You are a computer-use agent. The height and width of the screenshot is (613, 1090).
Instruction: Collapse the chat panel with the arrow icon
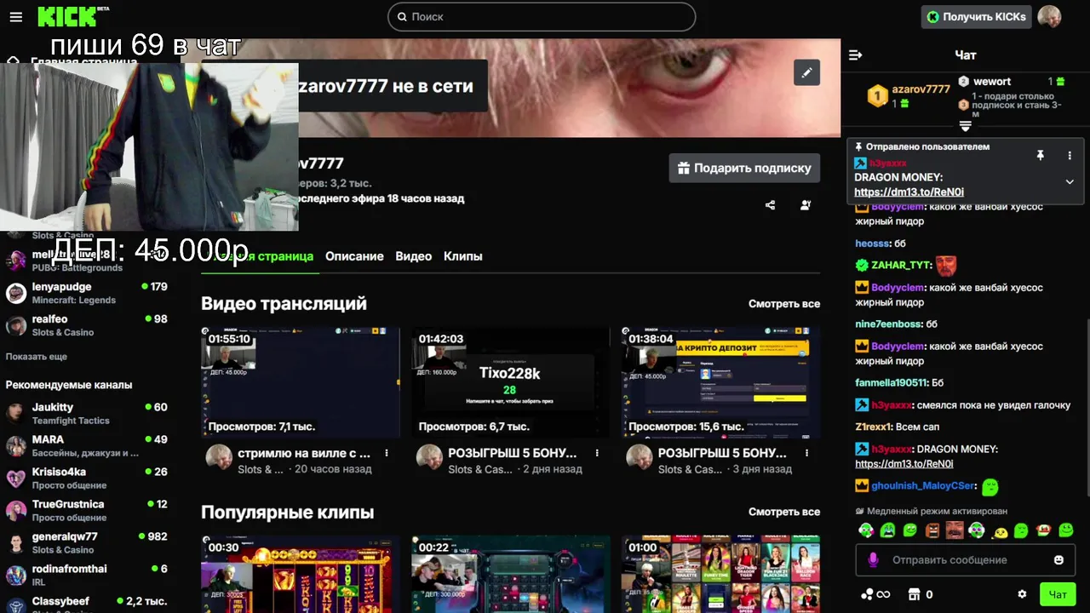[x=856, y=55]
